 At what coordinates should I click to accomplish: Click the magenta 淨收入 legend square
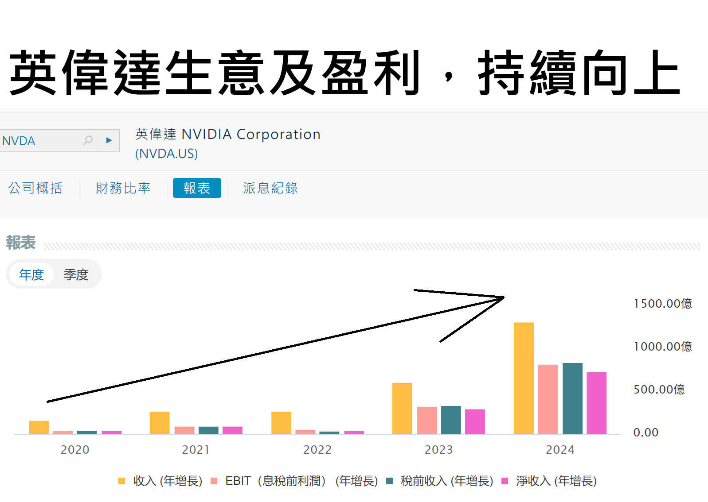pos(505,481)
